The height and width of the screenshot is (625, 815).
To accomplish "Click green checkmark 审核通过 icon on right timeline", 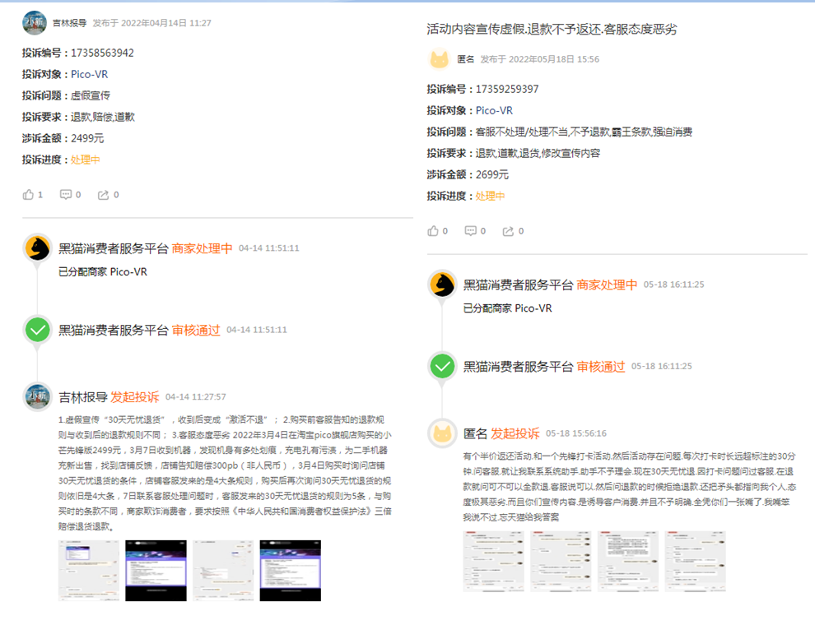I will tap(442, 366).
